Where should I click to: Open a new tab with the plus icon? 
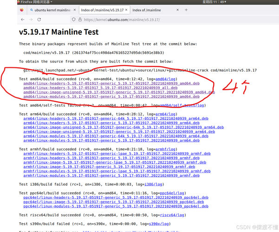(x=186, y=10)
